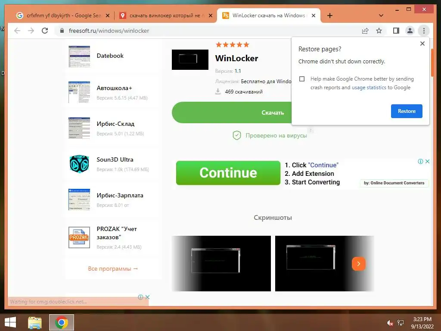Open the usage statistics link
441x331 pixels.
369,87
